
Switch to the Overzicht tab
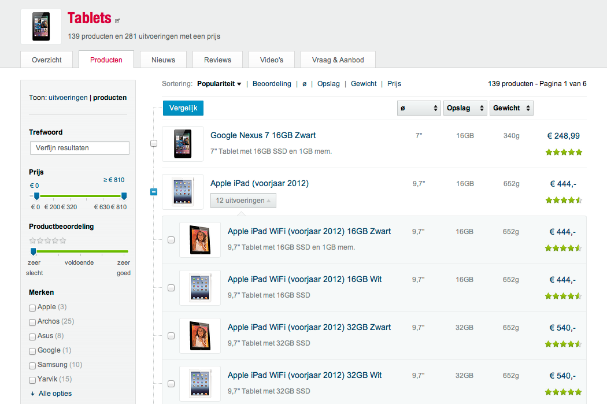[46, 60]
